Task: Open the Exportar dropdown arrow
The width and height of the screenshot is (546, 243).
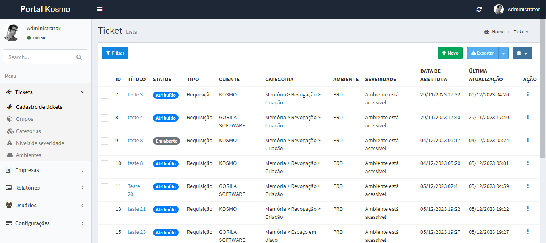Action: tap(503, 53)
